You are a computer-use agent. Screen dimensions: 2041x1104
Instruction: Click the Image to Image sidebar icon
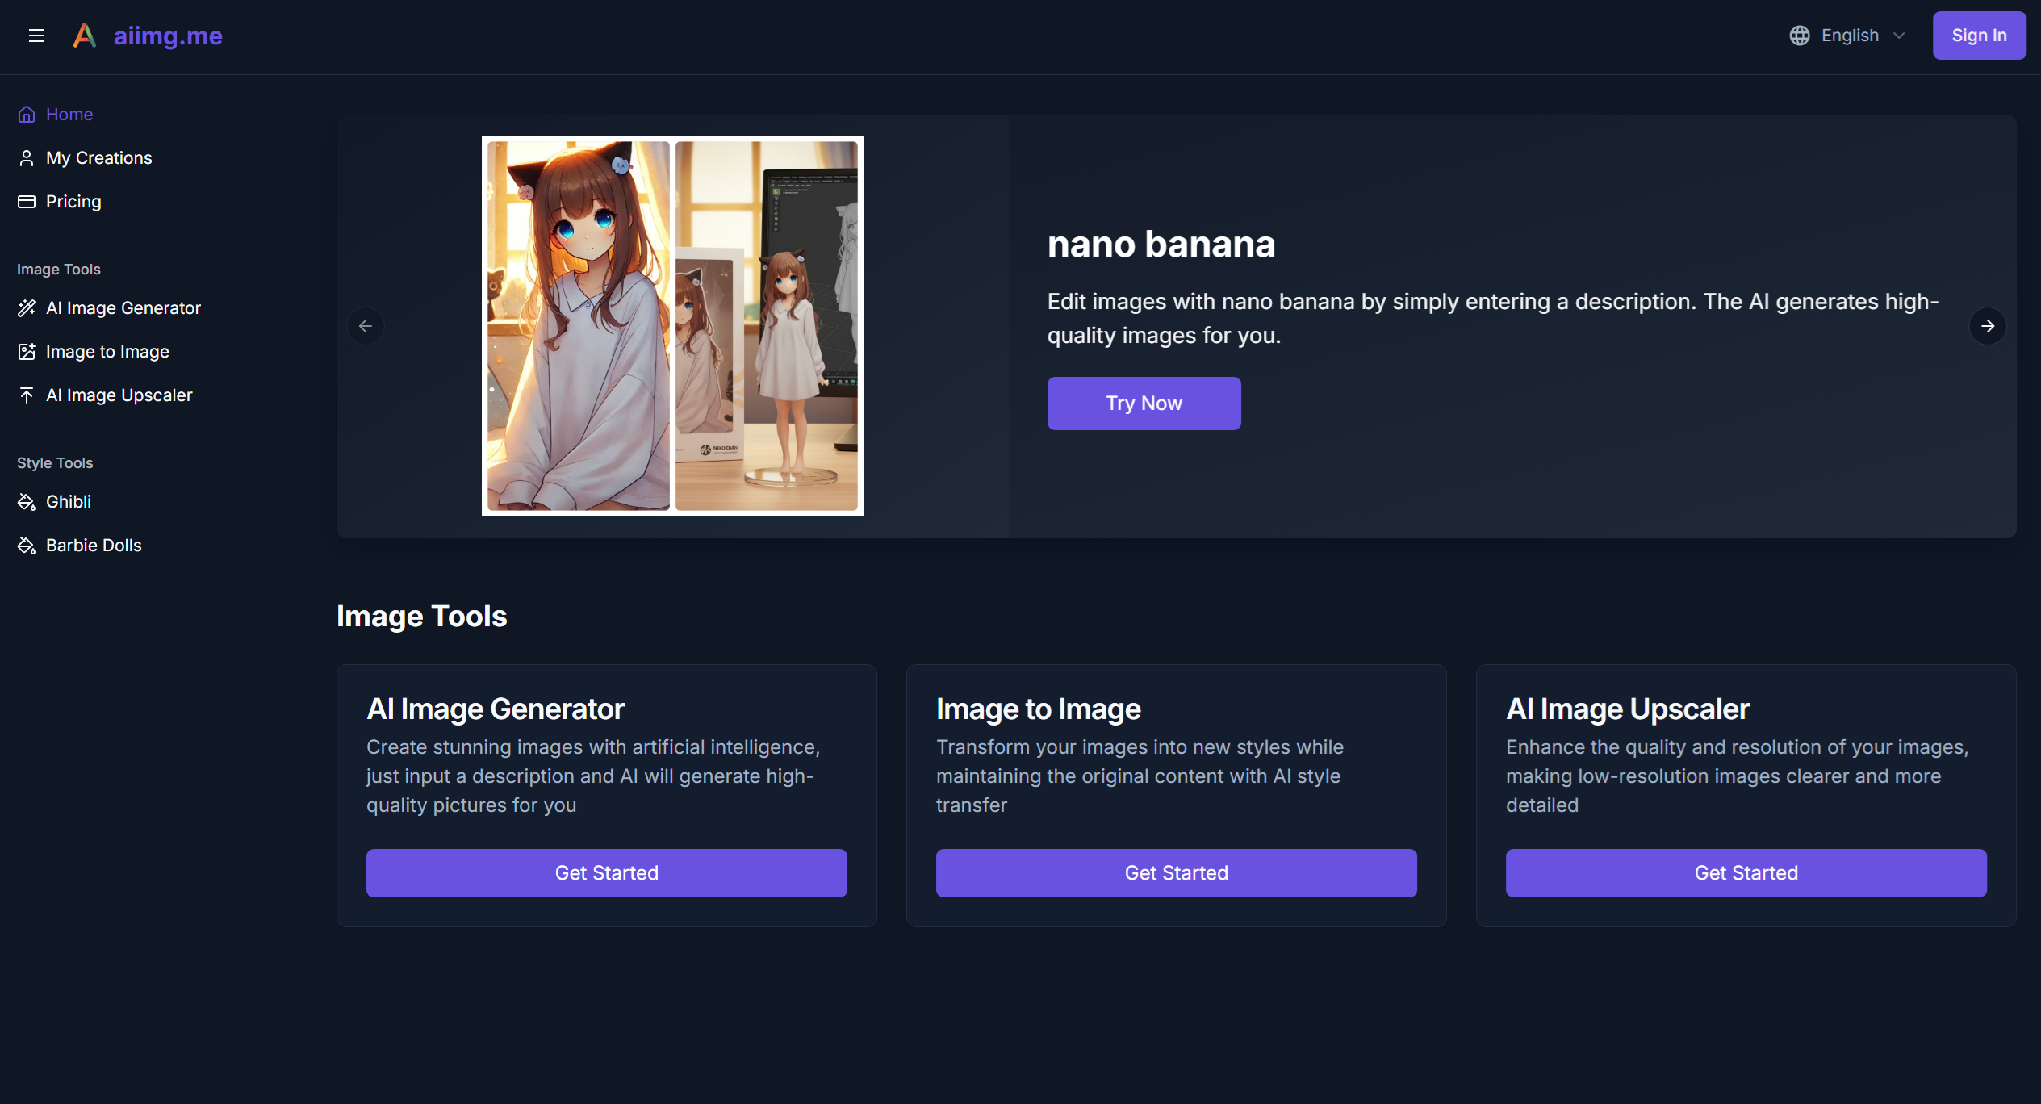(x=27, y=352)
